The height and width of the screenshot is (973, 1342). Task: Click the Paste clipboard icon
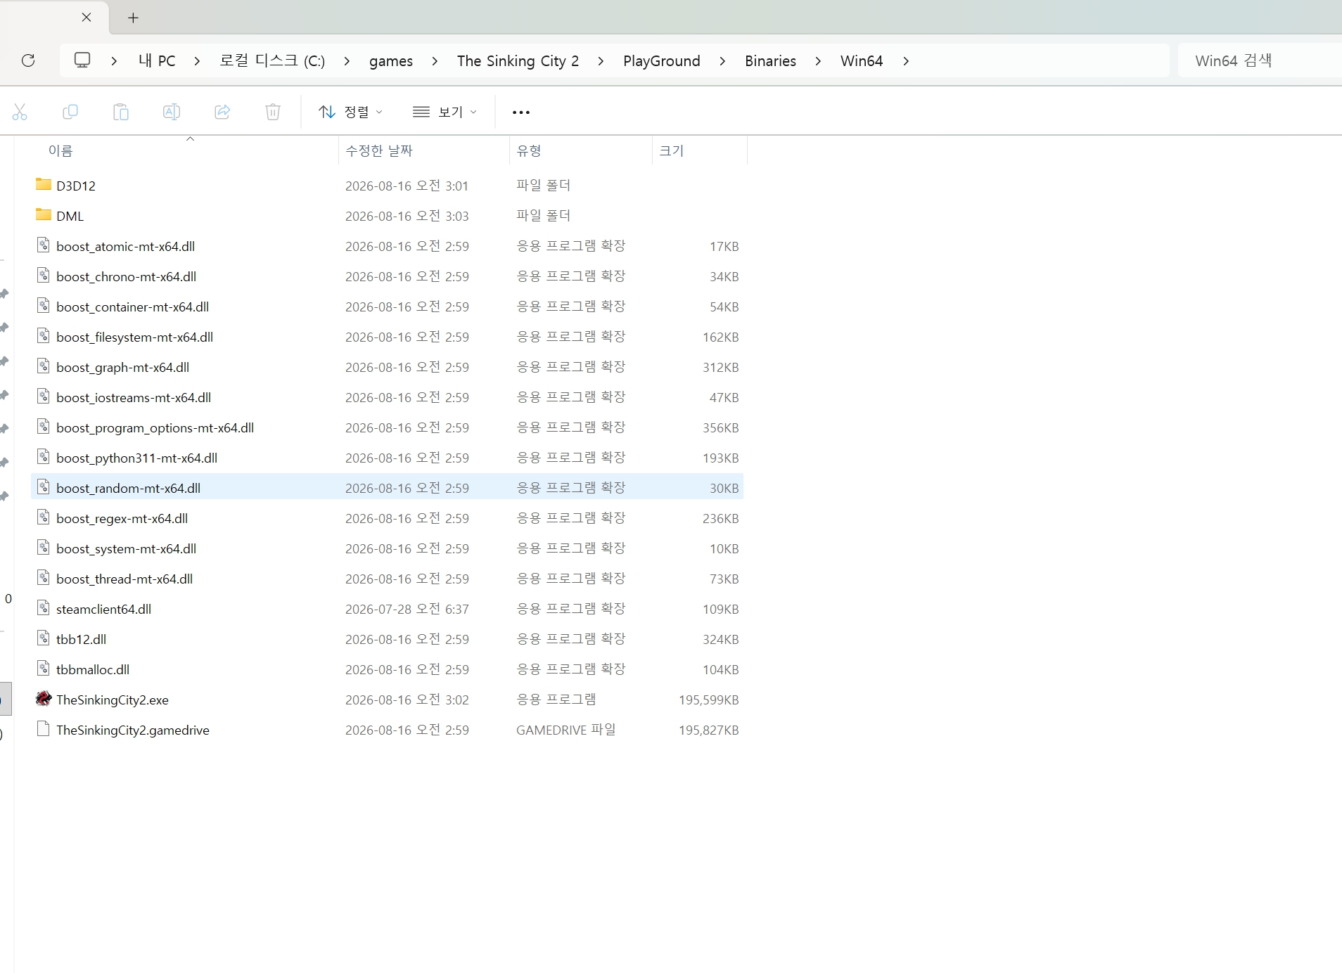pos(121,112)
